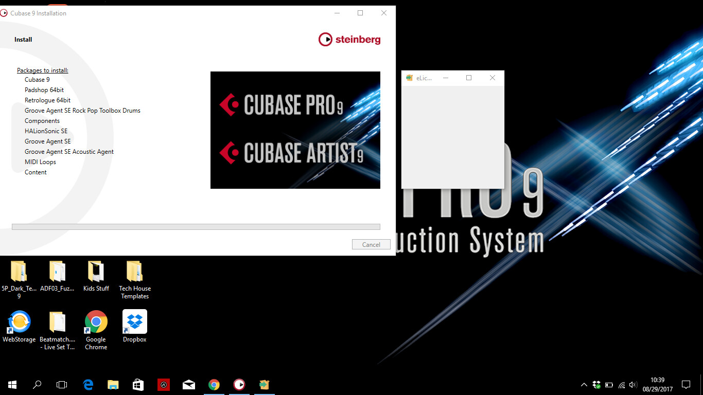Open taskbar search
Image resolution: width=703 pixels, height=395 pixels.
point(37,384)
